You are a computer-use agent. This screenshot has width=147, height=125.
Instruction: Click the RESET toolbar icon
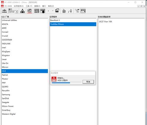[x=64, y=11]
